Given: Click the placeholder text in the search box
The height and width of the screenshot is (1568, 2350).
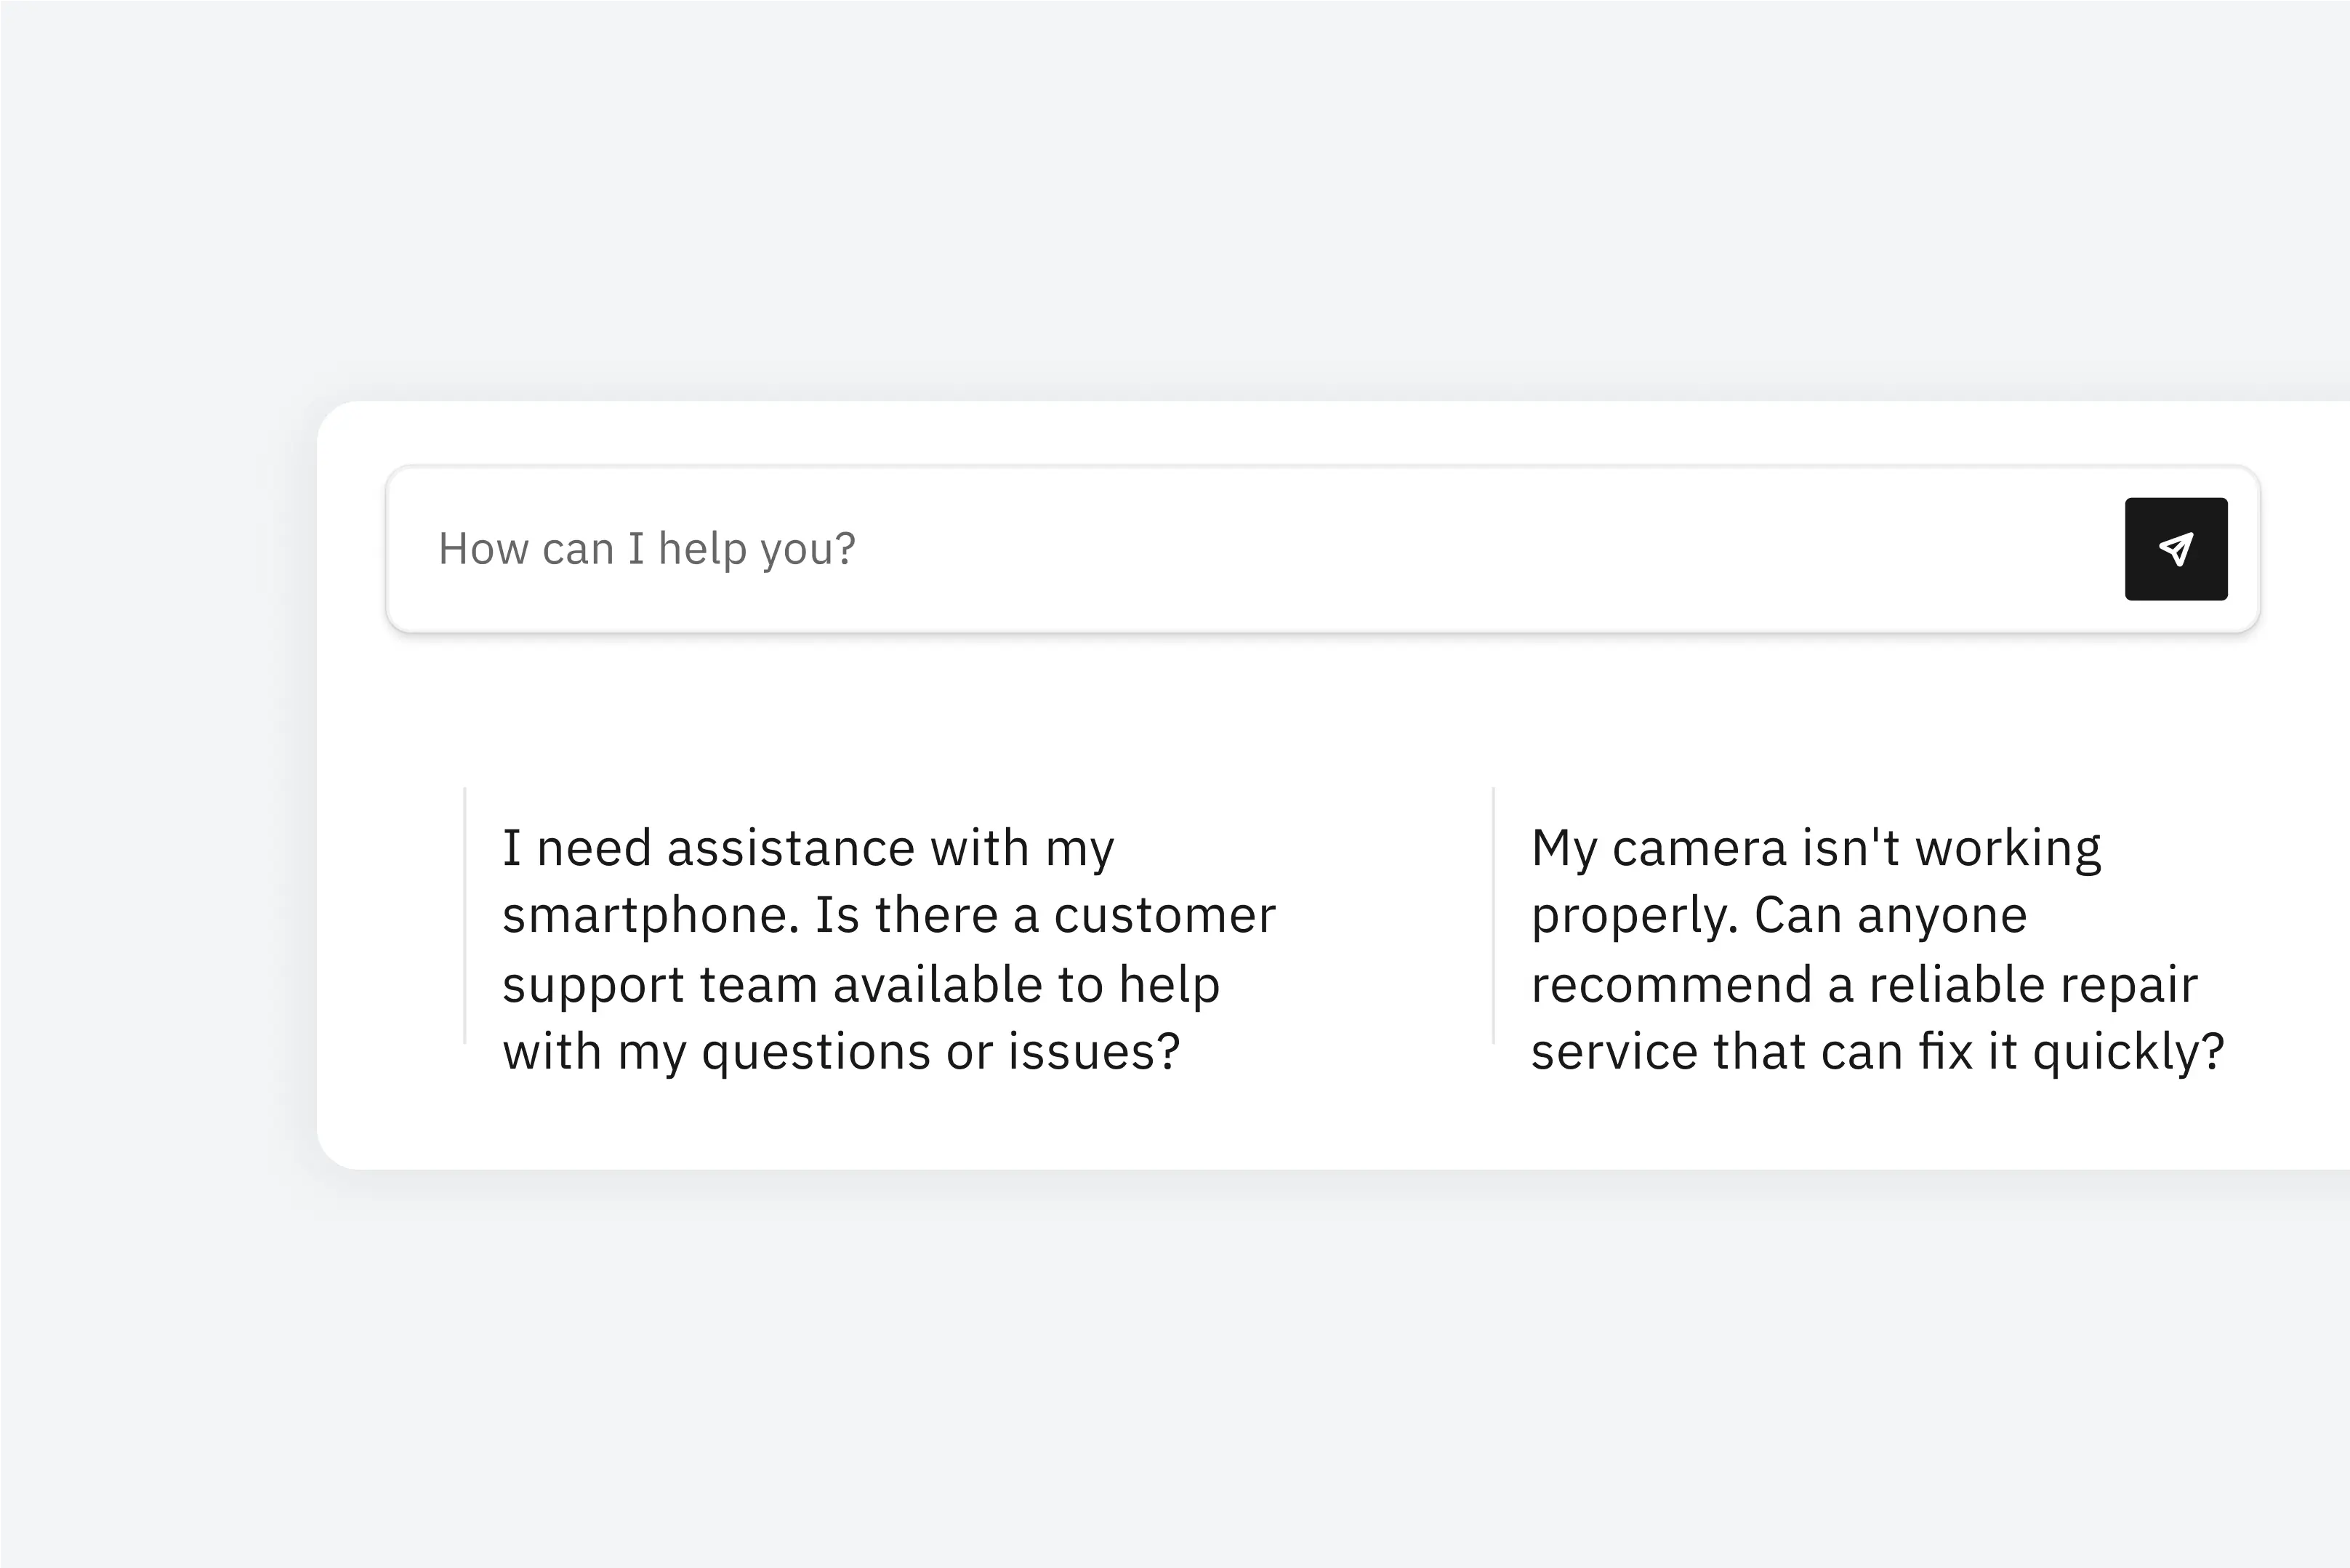Looking at the screenshot, I should (647, 549).
